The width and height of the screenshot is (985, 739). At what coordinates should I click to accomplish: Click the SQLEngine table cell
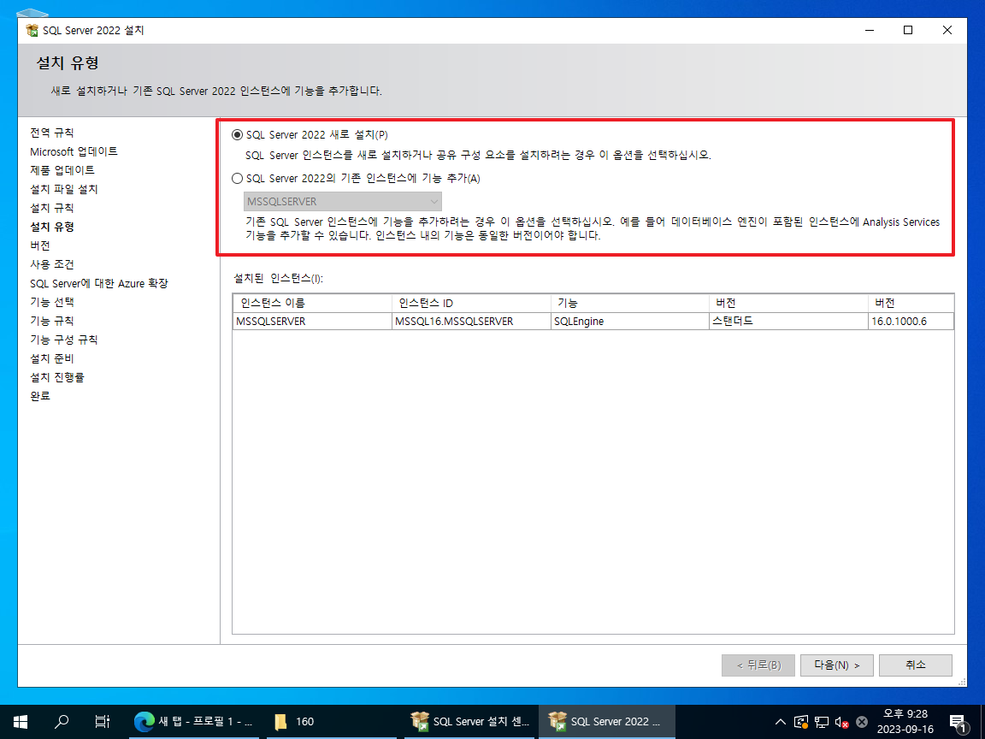coord(629,321)
